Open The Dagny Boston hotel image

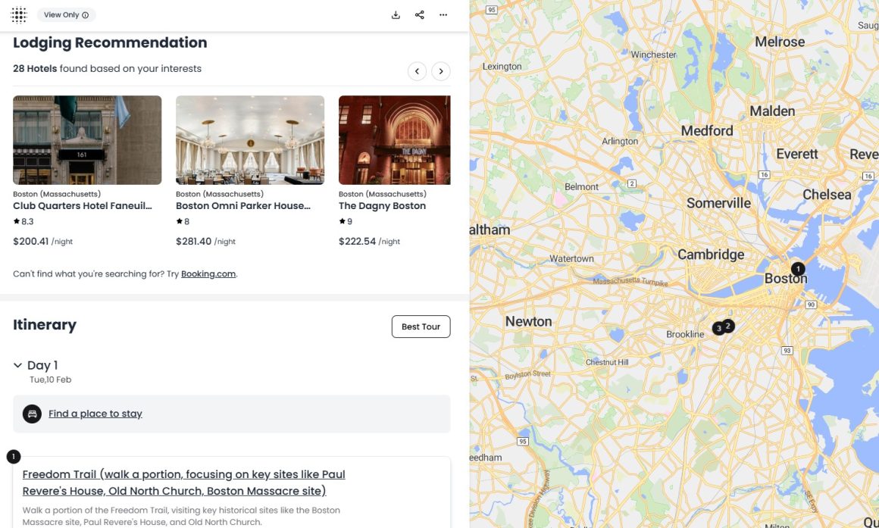394,140
